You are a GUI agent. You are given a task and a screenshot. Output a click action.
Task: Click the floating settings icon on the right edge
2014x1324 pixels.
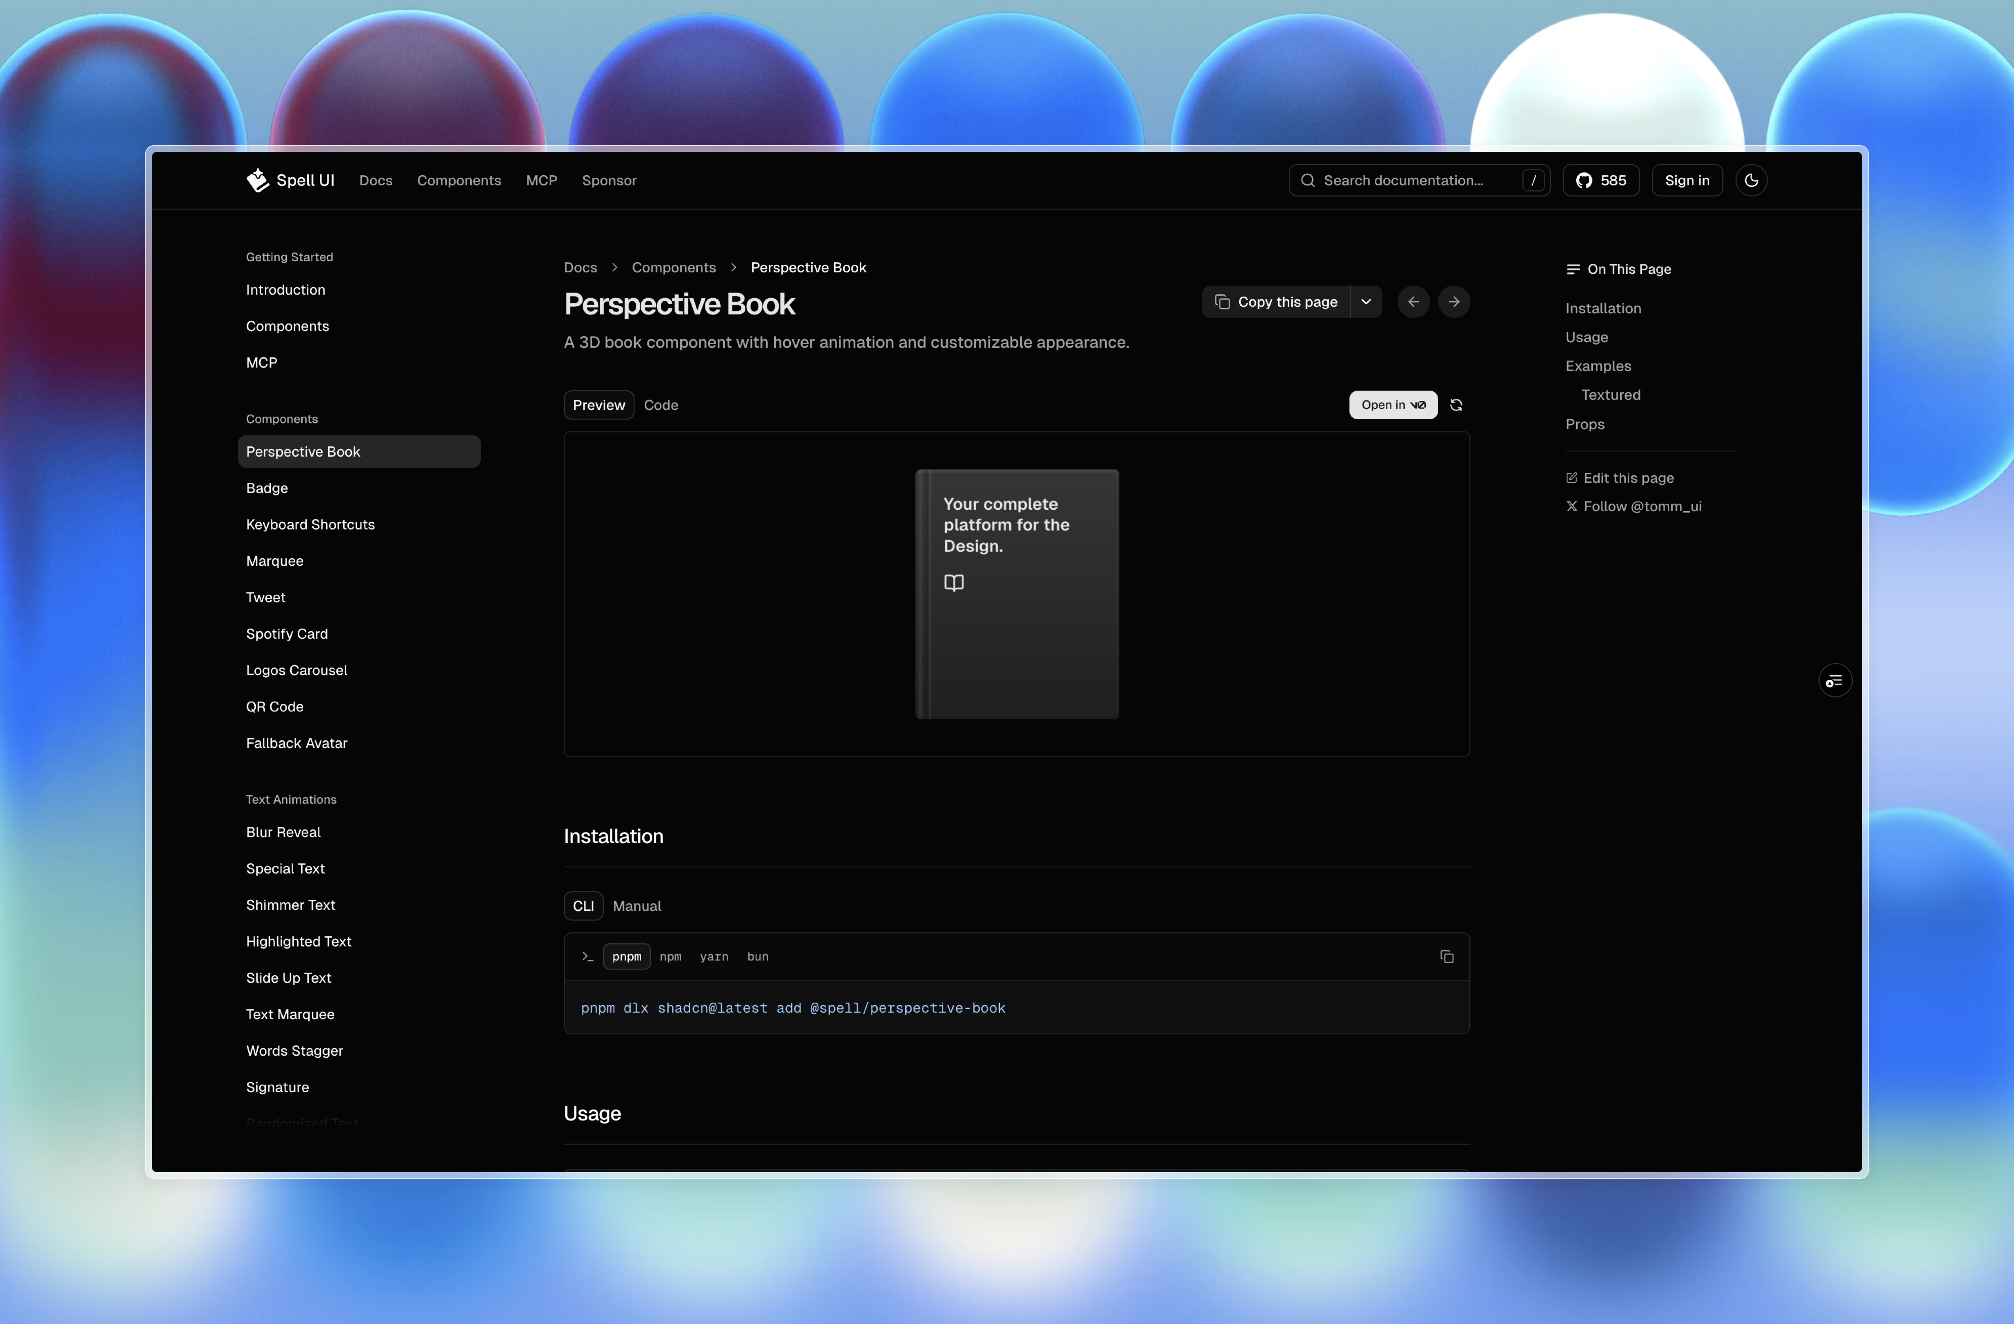(1835, 681)
